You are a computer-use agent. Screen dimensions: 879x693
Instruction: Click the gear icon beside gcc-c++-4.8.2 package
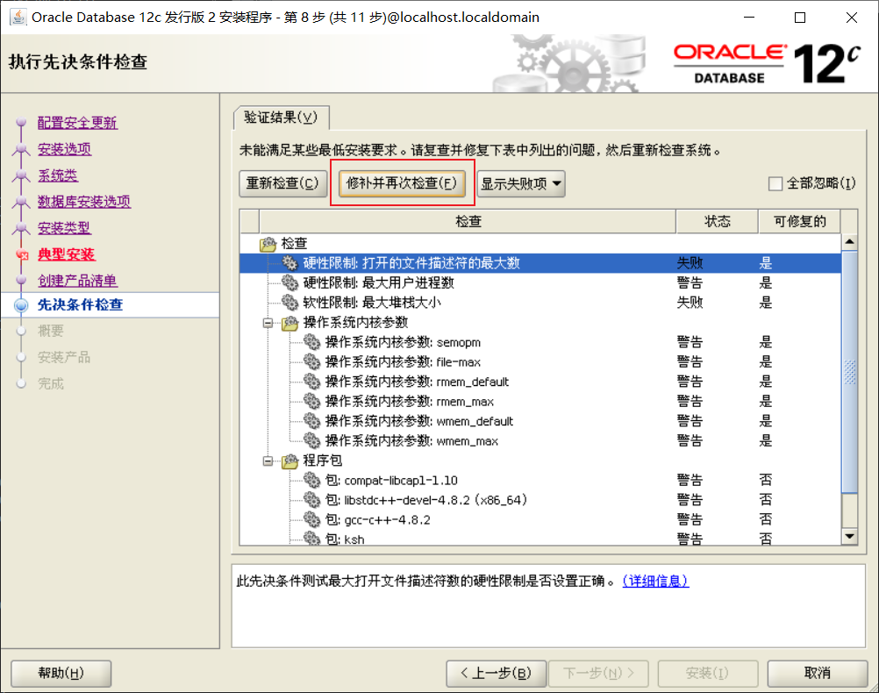pos(311,519)
